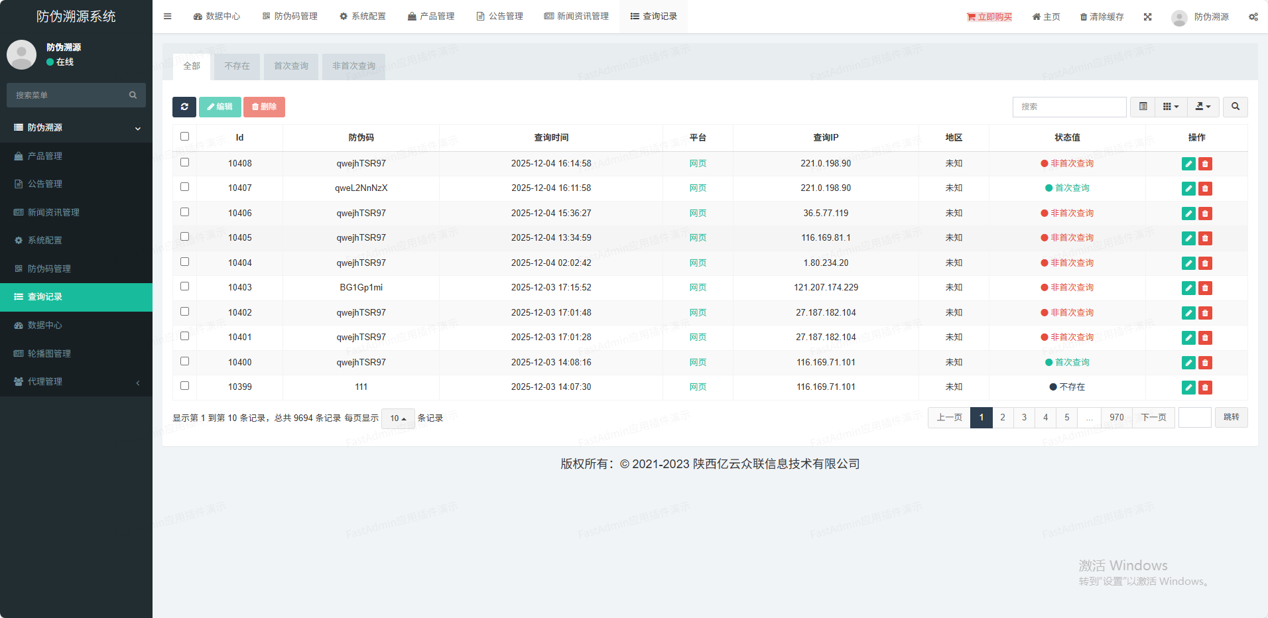Click the table search input field
Screen dimensions: 1268x618
point(1069,107)
